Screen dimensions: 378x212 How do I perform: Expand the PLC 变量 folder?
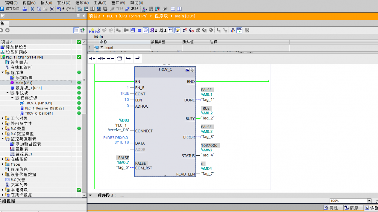pyautogui.click(x=3, y=129)
